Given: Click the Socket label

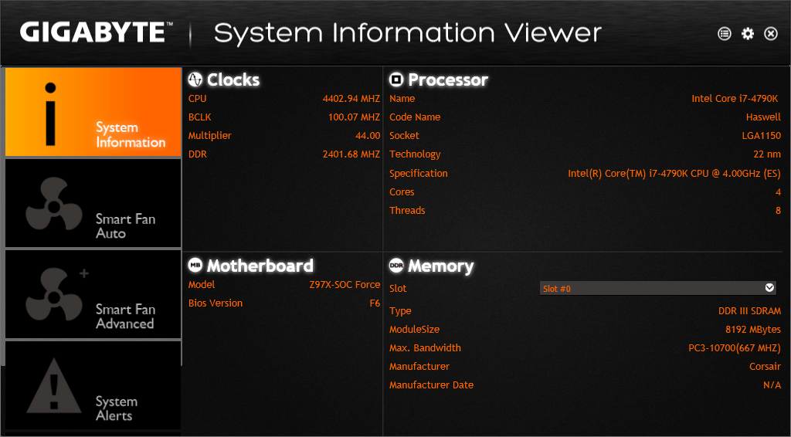Looking at the screenshot, I should (x=404, y=136).
